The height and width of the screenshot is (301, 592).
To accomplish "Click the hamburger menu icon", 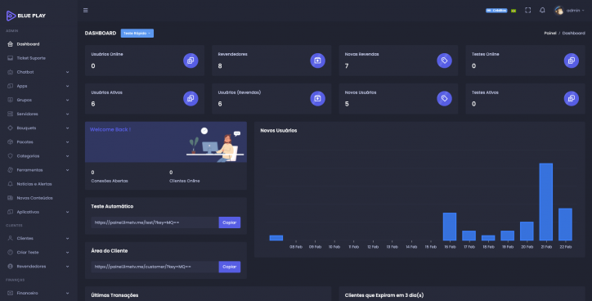I will point(86,10).
